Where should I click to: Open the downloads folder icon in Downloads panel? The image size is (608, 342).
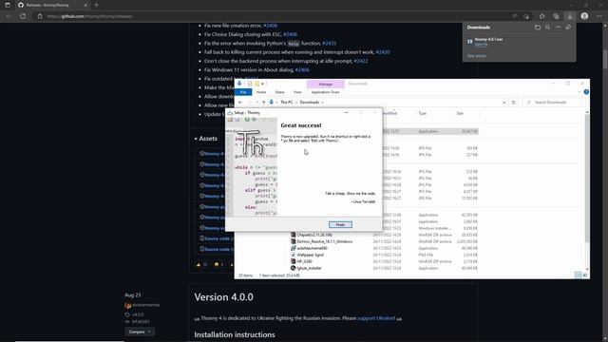[537, 28]
